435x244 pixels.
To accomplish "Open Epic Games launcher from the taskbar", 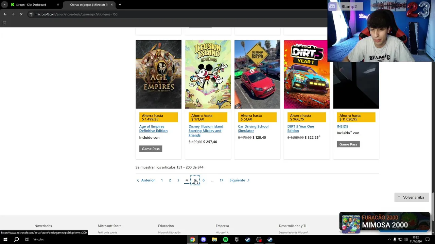I will click(x=237, y=239).
